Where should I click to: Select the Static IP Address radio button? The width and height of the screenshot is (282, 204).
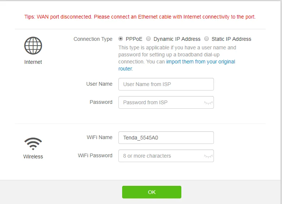tap(207, 39)
